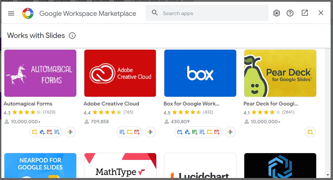This screenshot has height=180, width=333.
Task: Click Pear Deck Slides add-on badge
Action: pos(310,132)
